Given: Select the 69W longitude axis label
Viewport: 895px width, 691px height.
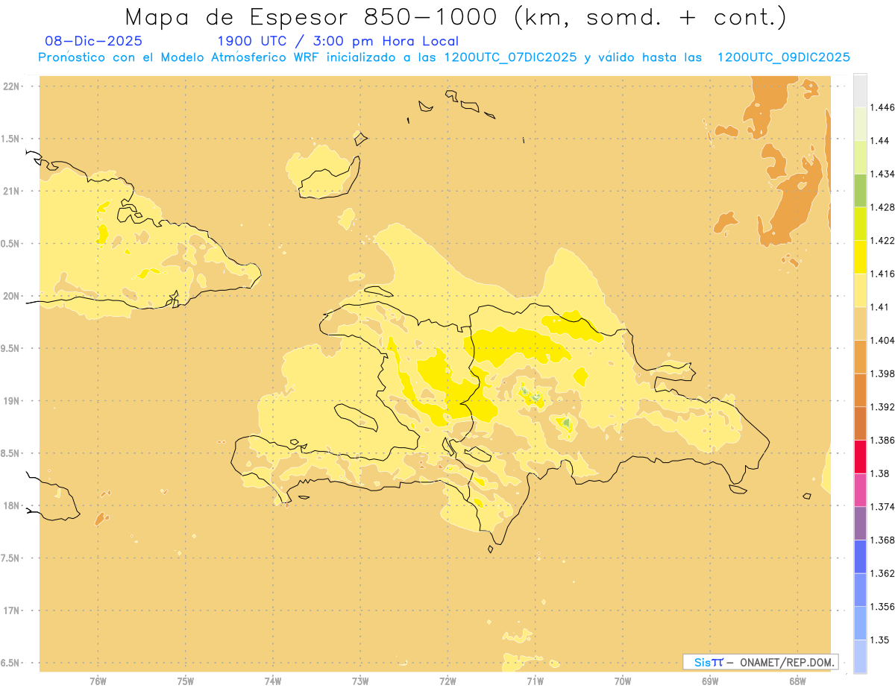Looking at the screenshot, I should 710,681.
